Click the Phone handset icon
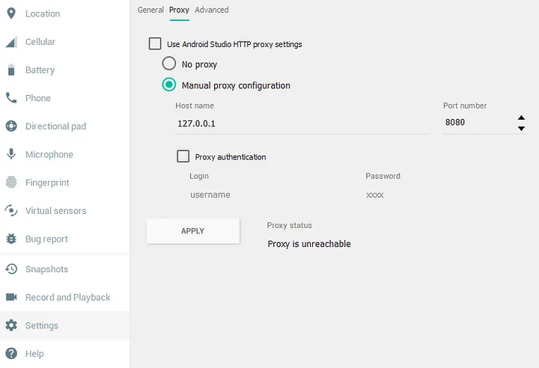This screenshot has width=539, height=368. pos(11,98)
